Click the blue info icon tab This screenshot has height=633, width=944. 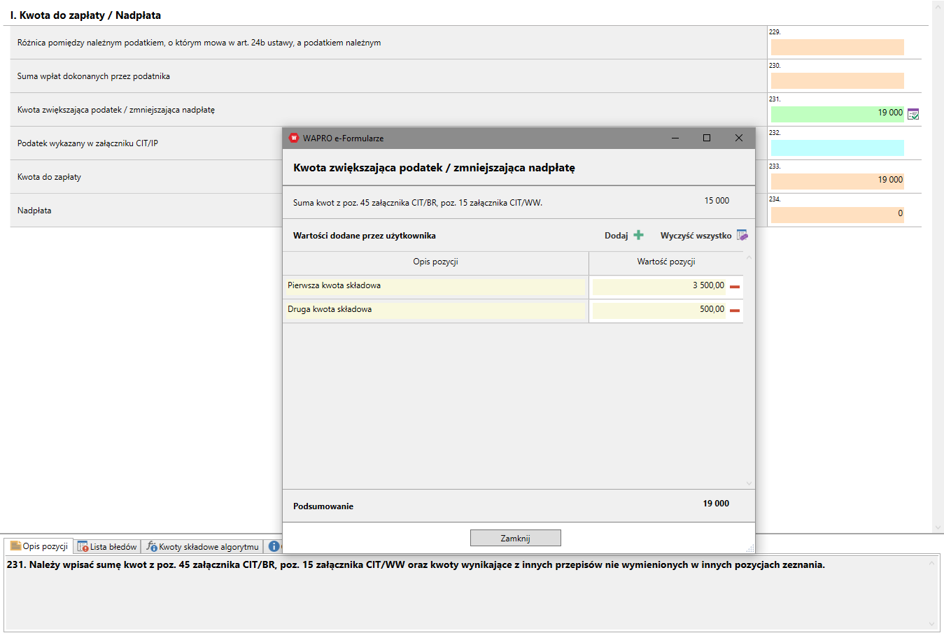pyautogui.click(x=274, y=546)
